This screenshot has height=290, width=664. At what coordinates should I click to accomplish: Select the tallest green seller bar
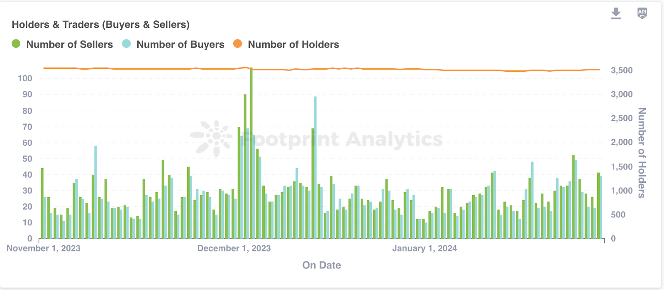[x=251, y=153]
